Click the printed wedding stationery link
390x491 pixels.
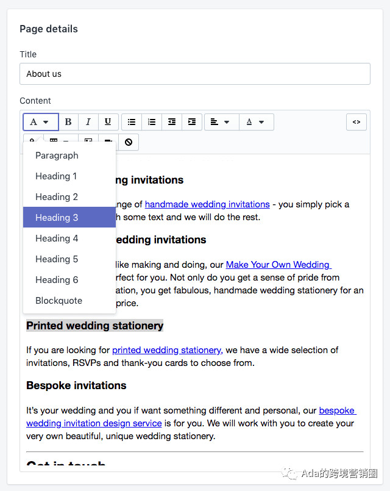click(x=166, y=350)
